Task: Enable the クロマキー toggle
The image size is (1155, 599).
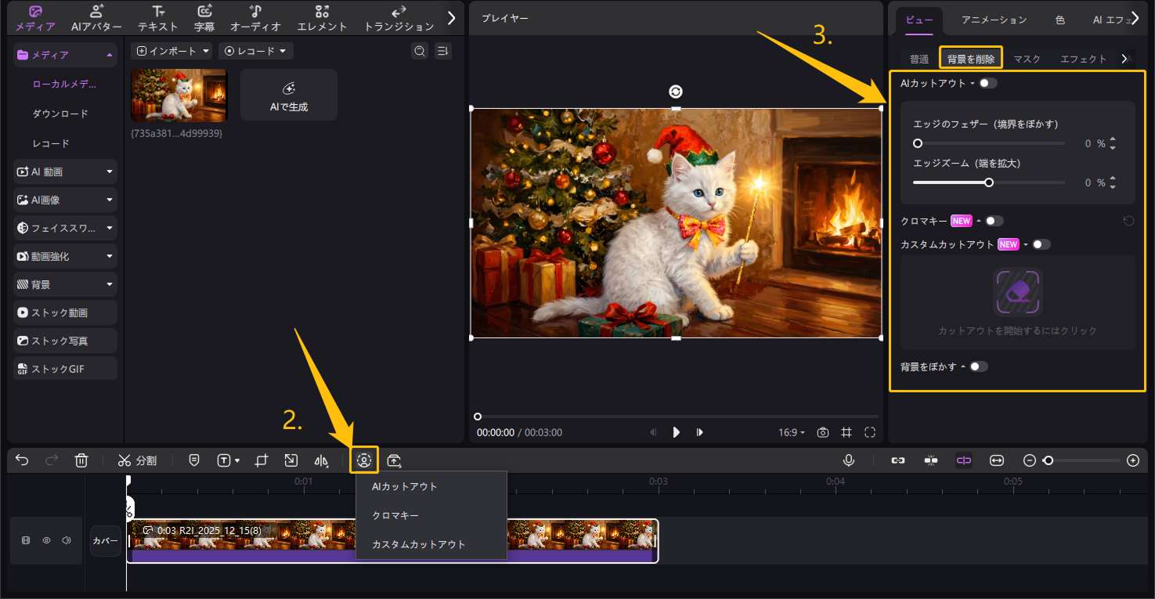Action: [x=994, y=221]
